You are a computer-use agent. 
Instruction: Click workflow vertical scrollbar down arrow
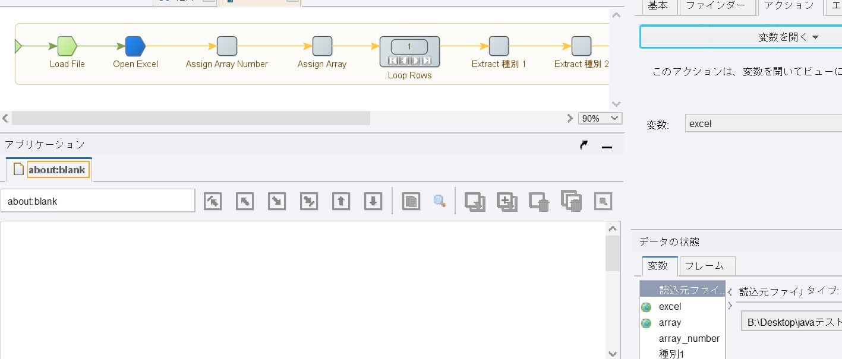pyautogui.click(x=616, y=104)
